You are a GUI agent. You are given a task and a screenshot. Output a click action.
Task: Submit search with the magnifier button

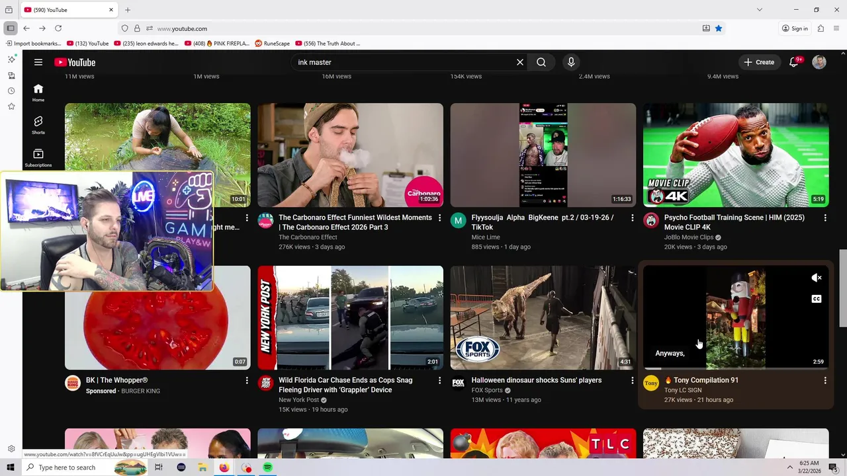541,62
